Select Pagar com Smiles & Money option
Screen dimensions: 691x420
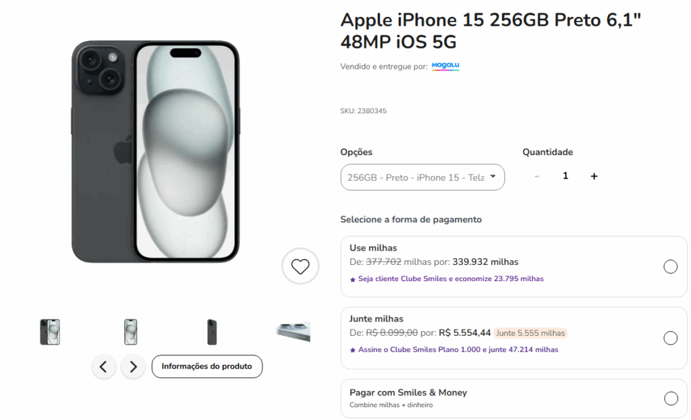pyautogui.click(x=671, y=398)
